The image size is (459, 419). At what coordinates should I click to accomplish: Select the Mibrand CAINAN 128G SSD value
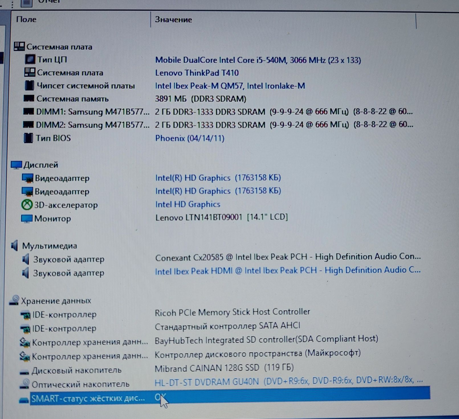(x=224, y=368)
